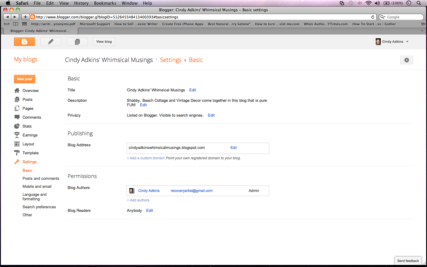Image resolution: width=427 pixels, height=267 pixels.
Task: Click the Wi-Fi status icon in the menu bar
Action: click(x=369, y=3)
